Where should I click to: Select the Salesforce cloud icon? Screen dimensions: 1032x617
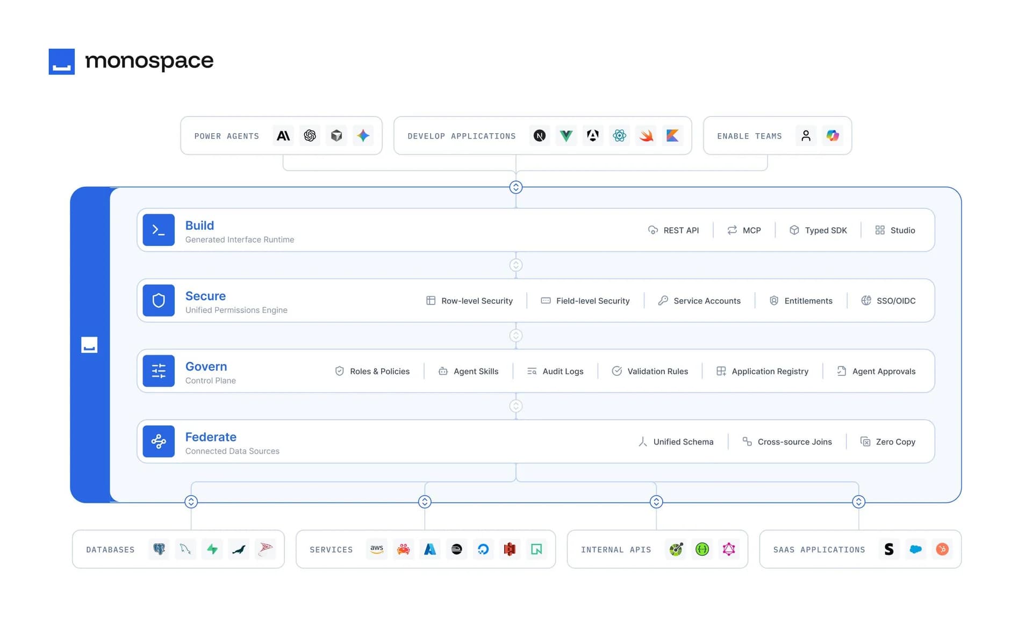916,549
